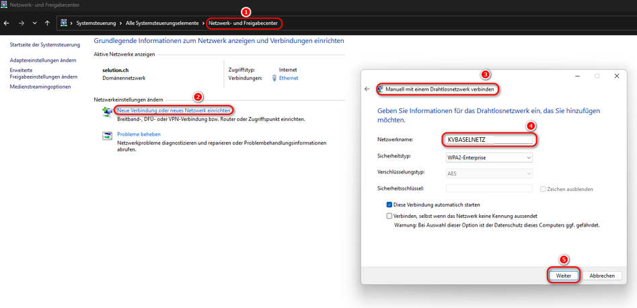Enable 'Verbinden, selbst wenn das Netzwerk keine Kennung aussendet'

[389, 216]
